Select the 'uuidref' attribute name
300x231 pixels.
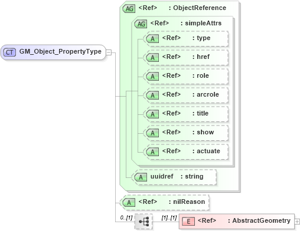pyautogui.click(x=162, y=176)
